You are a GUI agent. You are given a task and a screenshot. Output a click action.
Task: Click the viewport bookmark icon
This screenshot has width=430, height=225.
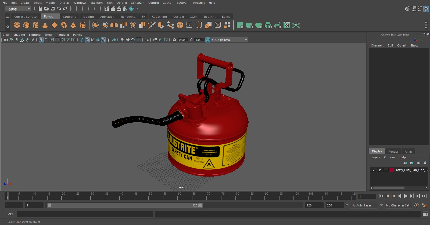(17, 40)
